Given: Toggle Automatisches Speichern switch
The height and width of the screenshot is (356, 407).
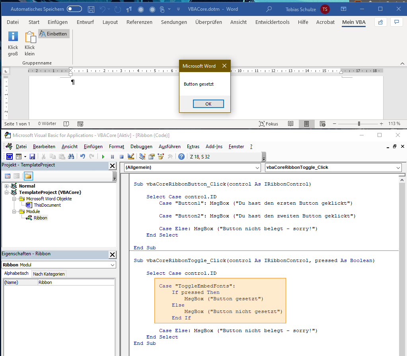Looking at the screenshot, I should [x=74, y=9].
